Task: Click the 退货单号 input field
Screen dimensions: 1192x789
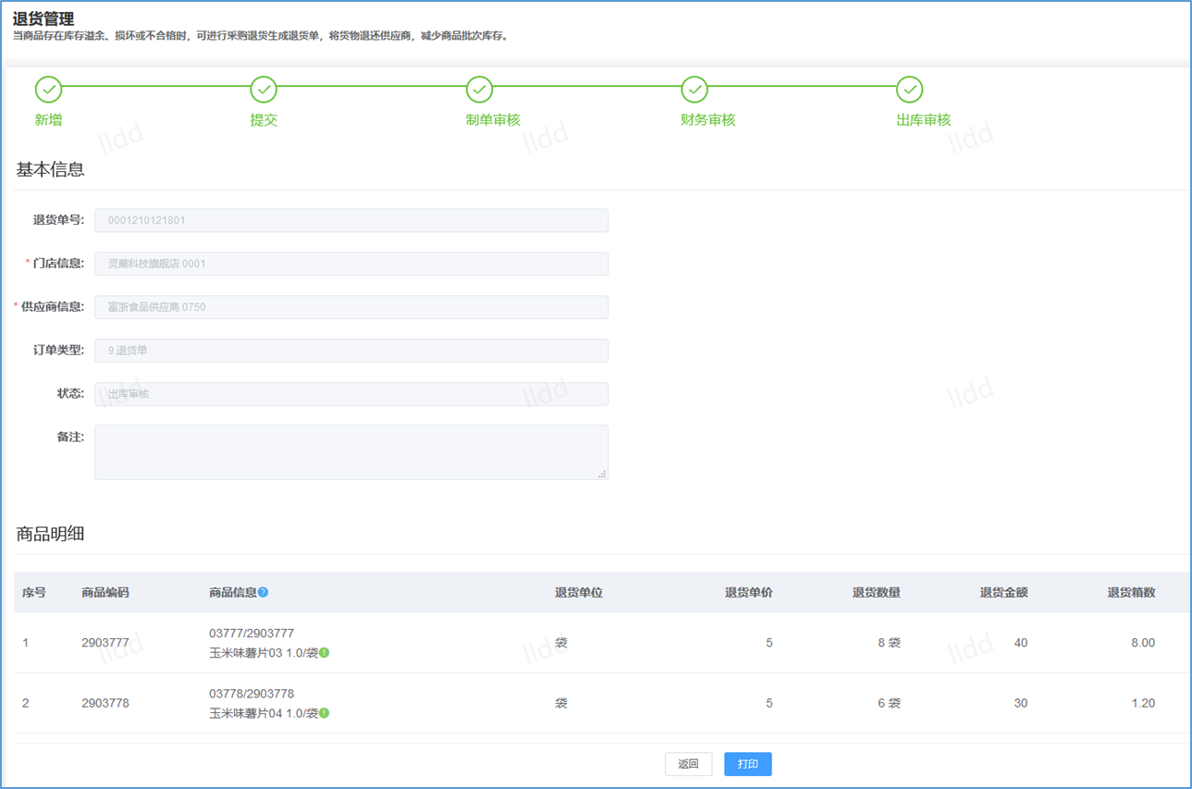Action: click(351, 220)
